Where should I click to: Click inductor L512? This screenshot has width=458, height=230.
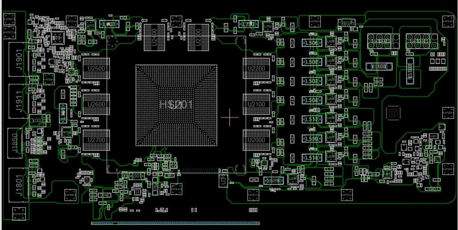(x=312, y=119)
